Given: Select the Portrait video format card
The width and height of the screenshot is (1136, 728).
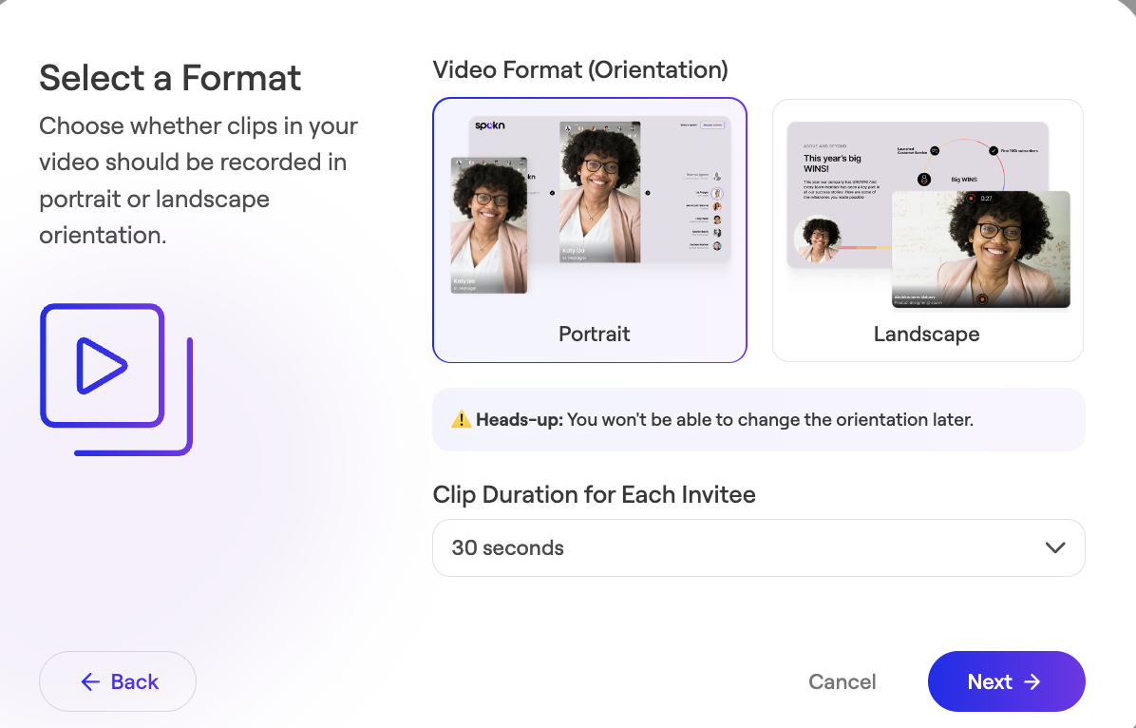Looking at the screenshot, I should coord(589,230).
